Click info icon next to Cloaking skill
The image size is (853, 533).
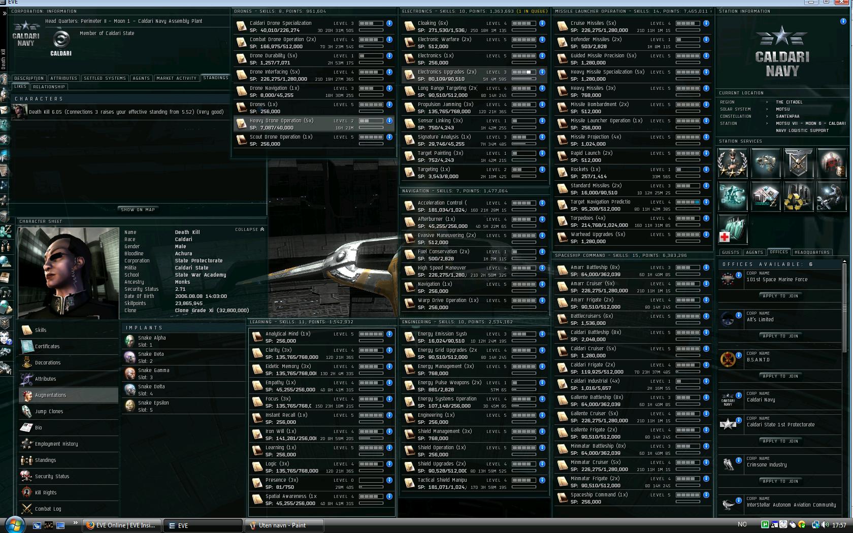pos(542,23)
